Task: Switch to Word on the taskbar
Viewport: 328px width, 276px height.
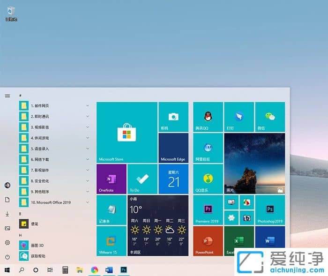Action: pos(109,270)
